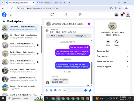Open the Facebook logo home link
The height and width of the screenshot is (101, 134).
tap(4, 15)
